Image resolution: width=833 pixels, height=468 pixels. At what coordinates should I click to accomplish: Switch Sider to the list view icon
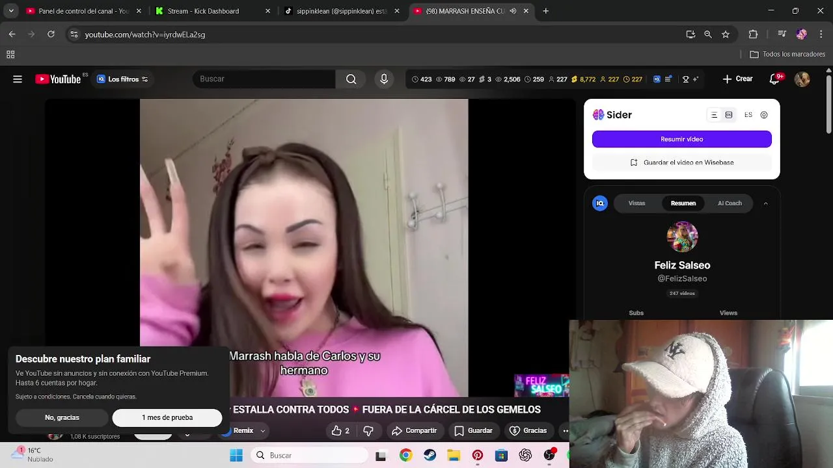click(x=714, y=115)
